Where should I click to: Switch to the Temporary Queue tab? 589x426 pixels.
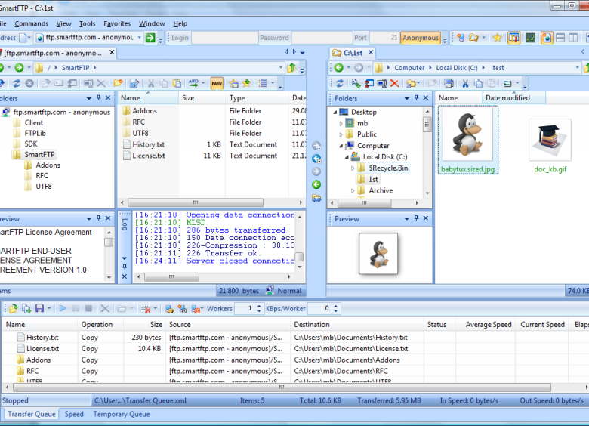pos(121,414)
